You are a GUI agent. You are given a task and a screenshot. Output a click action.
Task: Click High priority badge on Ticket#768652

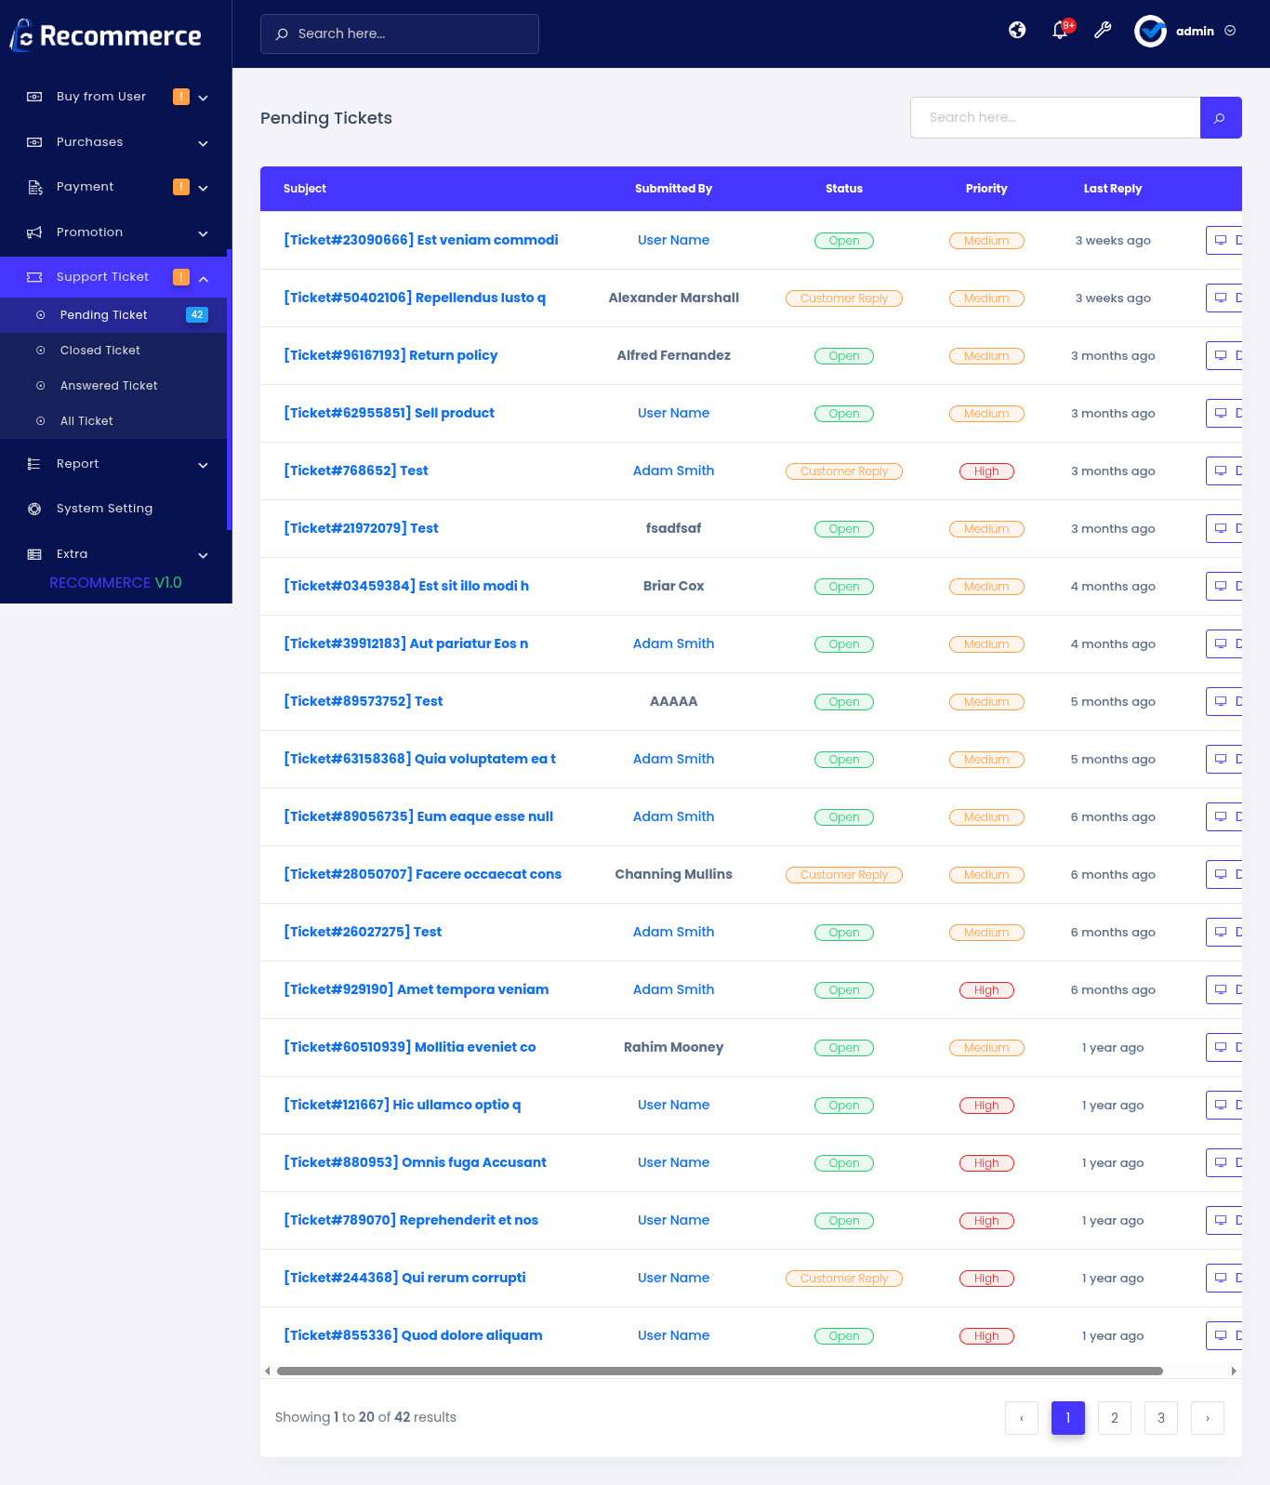tap(986, 471)
